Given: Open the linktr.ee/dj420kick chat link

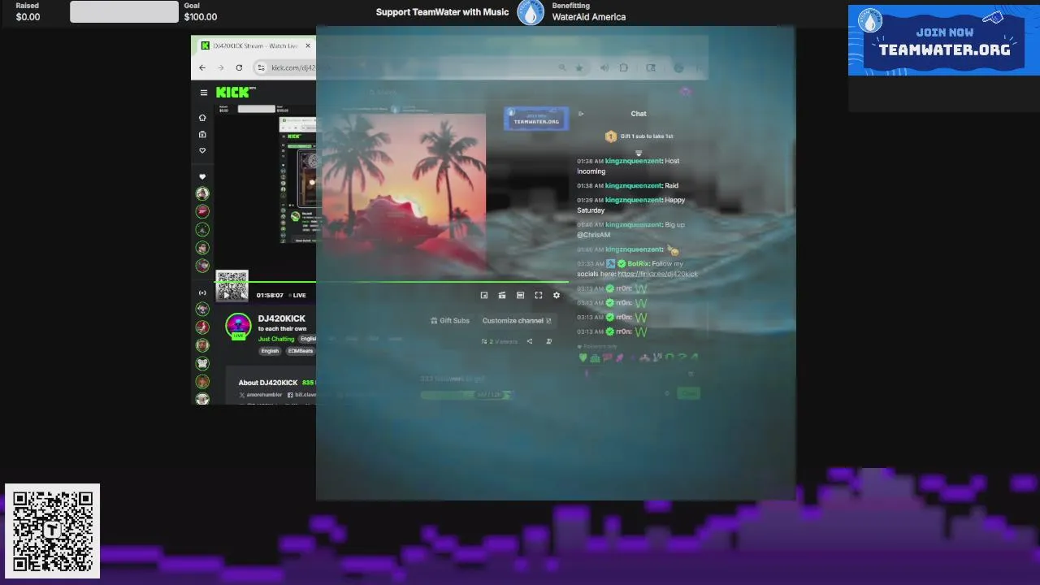Looking at the screenshot, I should [658, 275].
